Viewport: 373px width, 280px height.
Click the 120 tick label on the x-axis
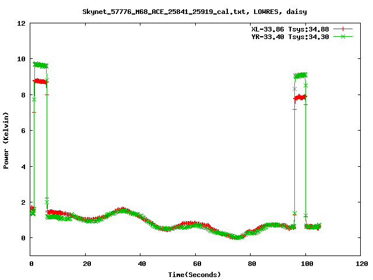360,264
